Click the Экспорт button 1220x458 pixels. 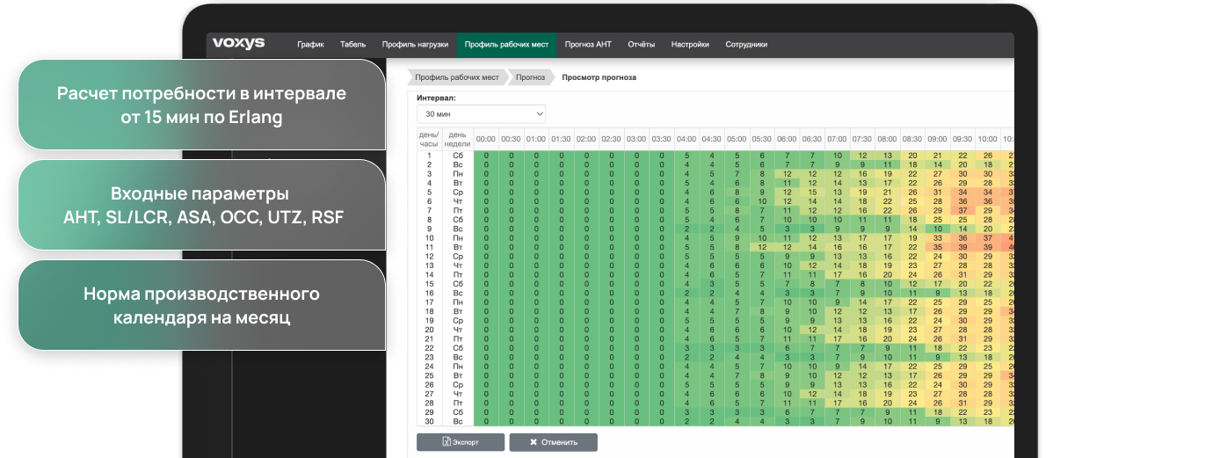tap(461, 442)
